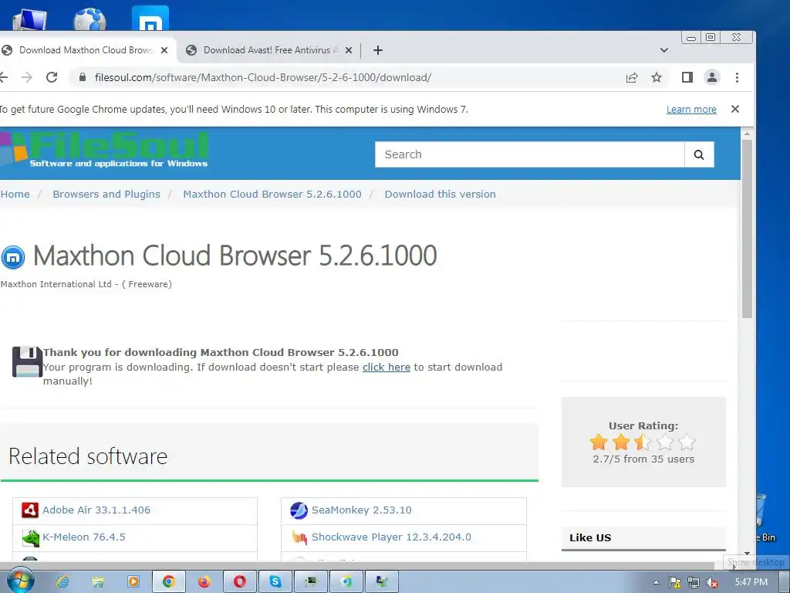Launch Internet Explorer from the taskbar
Image resolution: width=790 pixels, height=593 pixels.
coord(62,582)
